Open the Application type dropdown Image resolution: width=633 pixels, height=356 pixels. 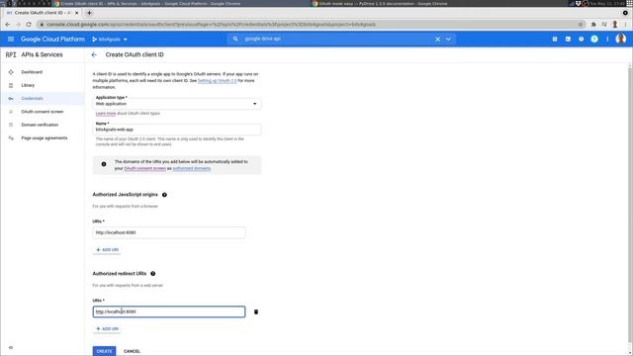point(177,104)
